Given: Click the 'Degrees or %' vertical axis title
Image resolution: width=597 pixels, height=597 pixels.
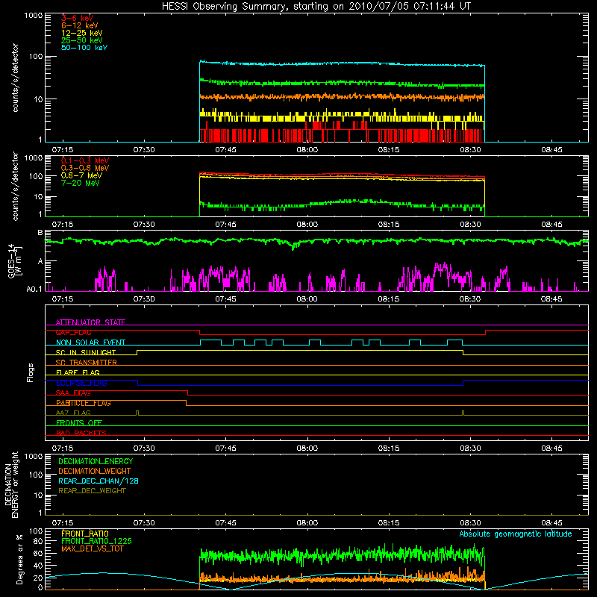Looking at the screenshot, I should pos(19,559).
